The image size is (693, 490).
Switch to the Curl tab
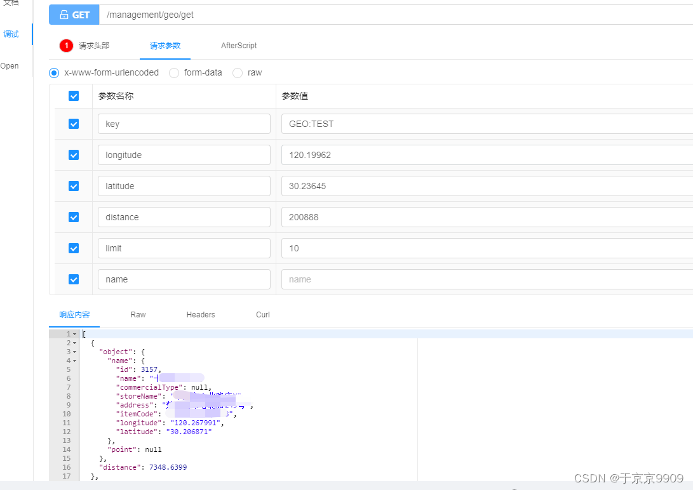click(262, 314)
